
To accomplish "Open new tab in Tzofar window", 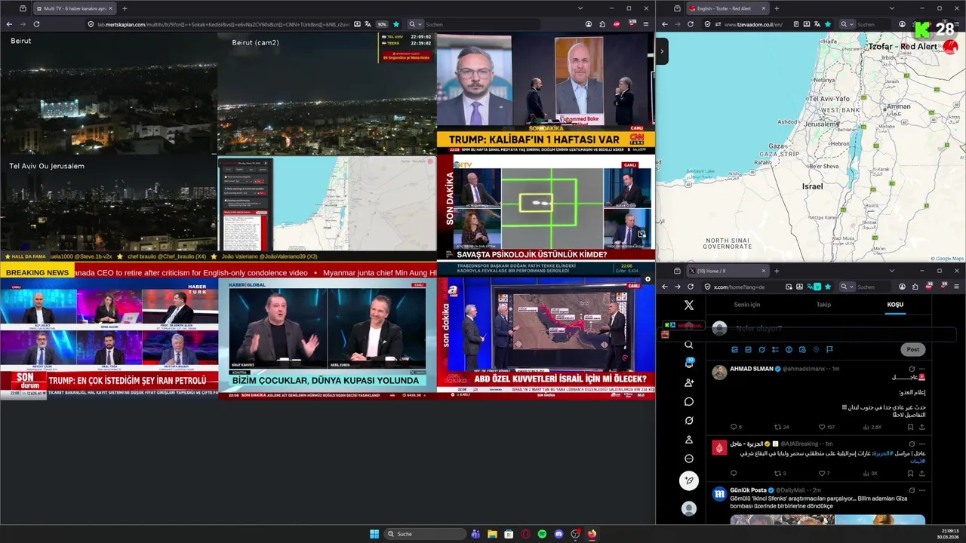I will point(777,8).
